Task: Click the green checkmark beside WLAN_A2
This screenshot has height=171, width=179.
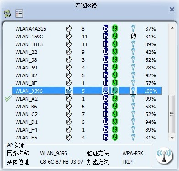Action: 8,98
